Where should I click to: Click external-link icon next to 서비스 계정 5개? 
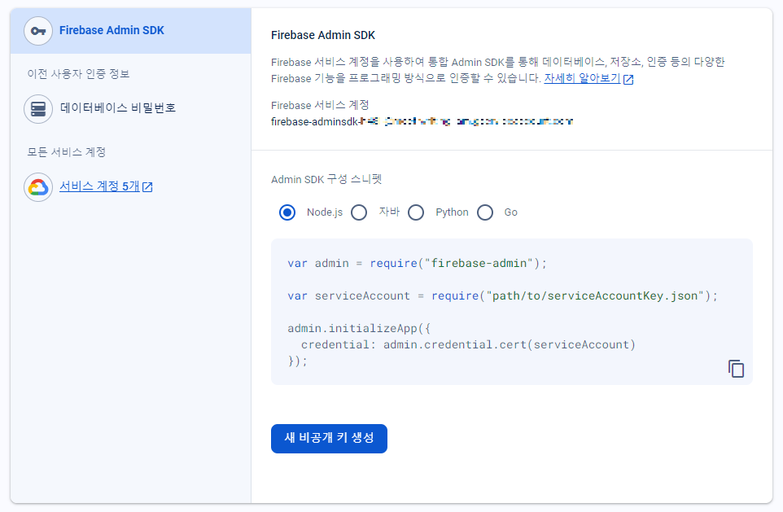tap(147, 187)
